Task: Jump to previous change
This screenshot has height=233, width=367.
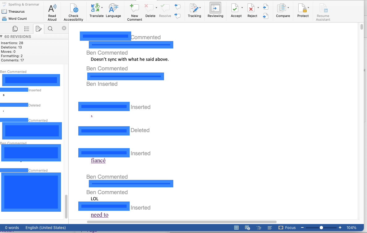Action: pyautogui.click(x=266, y=7)
